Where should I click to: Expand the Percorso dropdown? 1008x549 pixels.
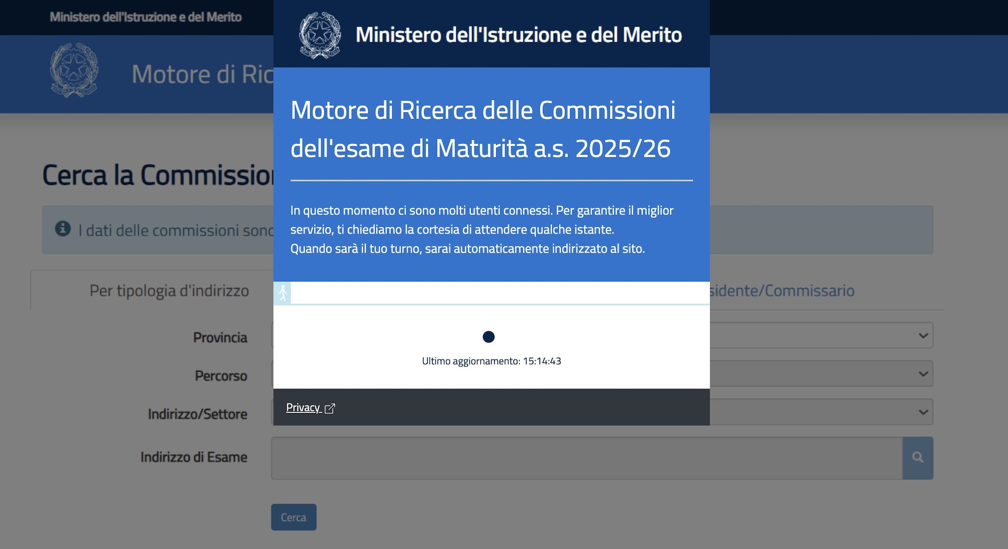(821, 374)
